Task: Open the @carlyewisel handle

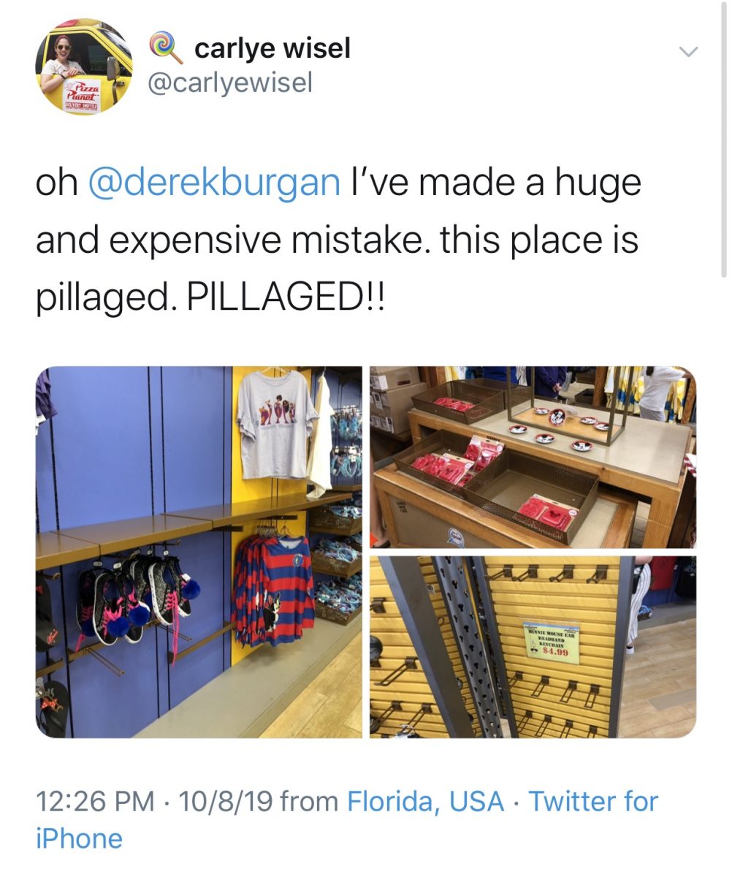Action: (x=230, y=83)
